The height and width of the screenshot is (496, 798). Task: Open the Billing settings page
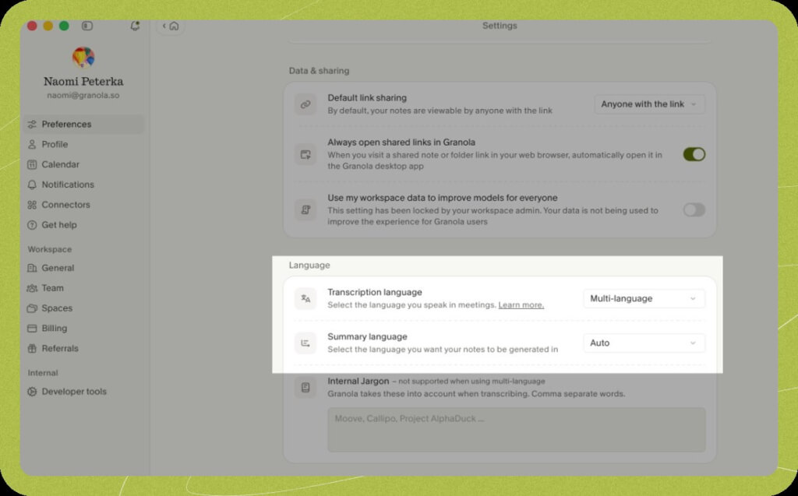(x=84, y=328)
